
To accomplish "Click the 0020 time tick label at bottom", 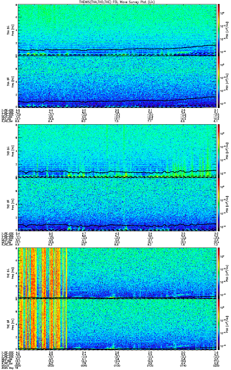I will [51, 366].
